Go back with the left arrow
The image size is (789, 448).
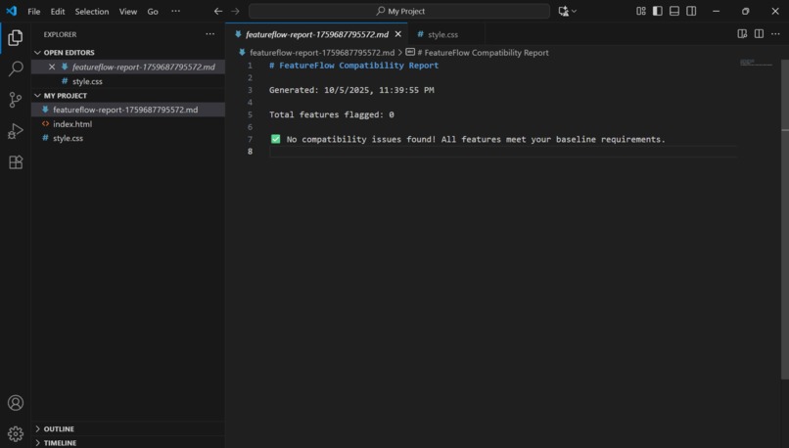[218, 11]
